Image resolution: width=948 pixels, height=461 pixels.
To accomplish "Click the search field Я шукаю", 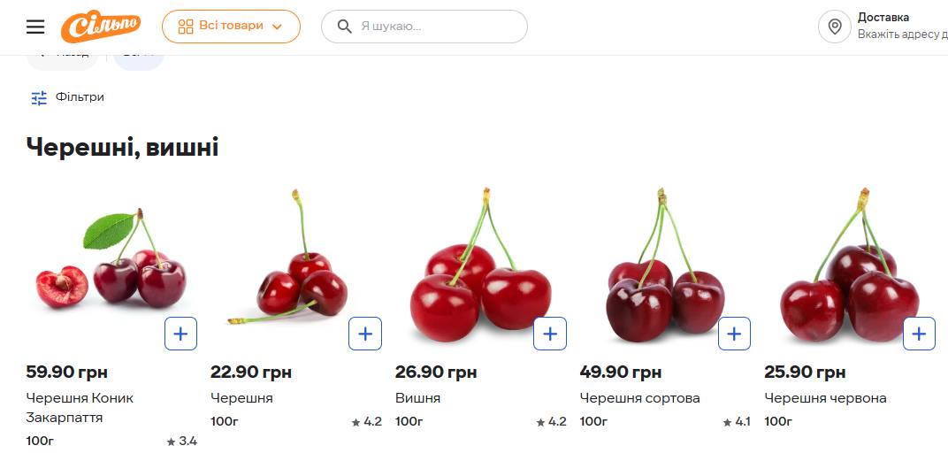I will point(433,27).
